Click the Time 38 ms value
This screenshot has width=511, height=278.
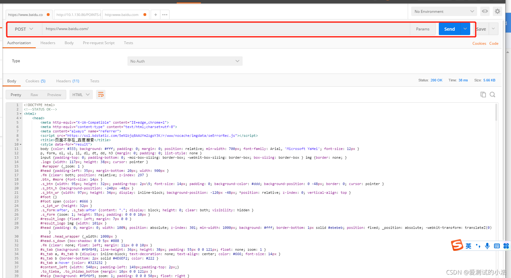pyautogui.click(x=463, y=80)
